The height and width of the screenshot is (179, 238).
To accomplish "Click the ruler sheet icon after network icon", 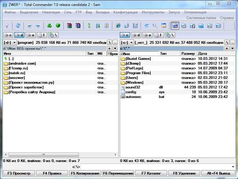I will (x=135, y=26).
